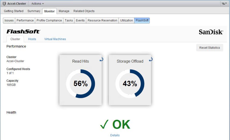The height and width of the screenshot is (140, 230).
Task: Click the Accel-Cluster icon in title bar
Action: coord(4,4)
